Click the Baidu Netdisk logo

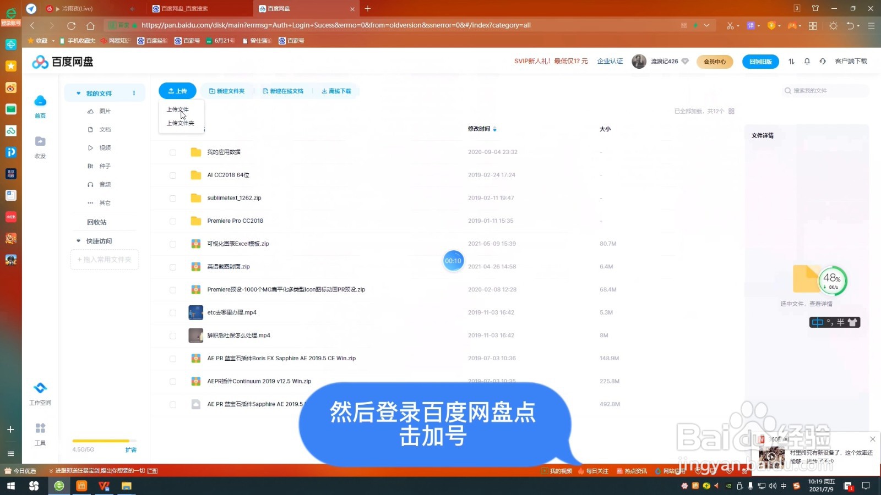(62, 62)
